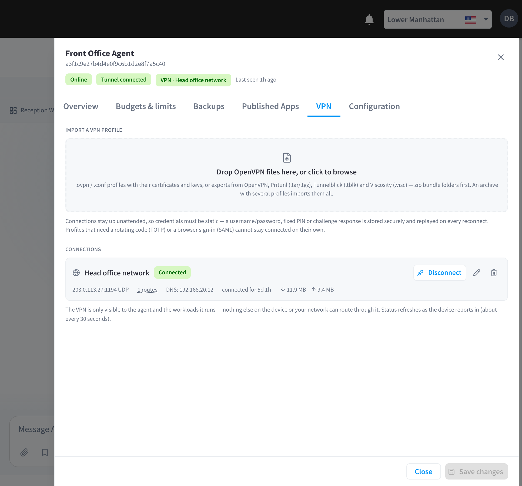This screenshot has height=486, width=522.
Task: Click the agent ID a3f1c9e27b4d4e0f9c6b1d2e8f7a5c40
Action: pos(115,64)
